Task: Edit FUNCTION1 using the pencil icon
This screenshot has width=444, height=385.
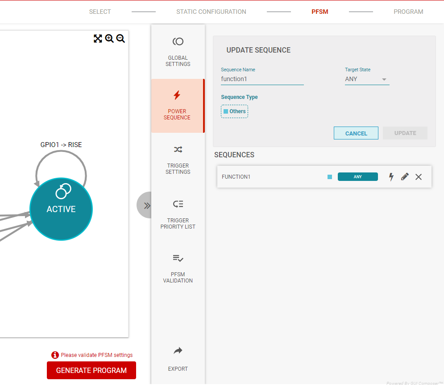Action: 405,177
